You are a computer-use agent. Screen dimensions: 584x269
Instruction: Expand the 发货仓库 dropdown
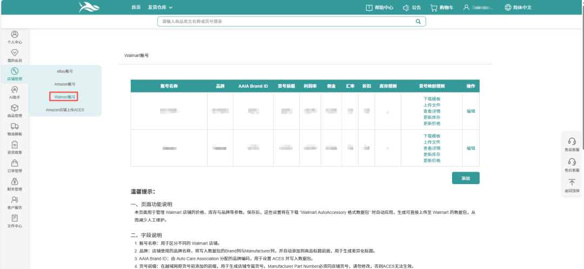tap(160, 8)
